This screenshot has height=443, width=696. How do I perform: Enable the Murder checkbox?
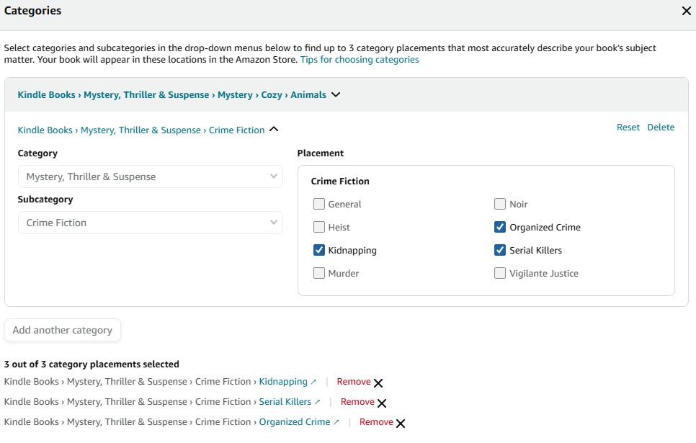tap(319, 273)
